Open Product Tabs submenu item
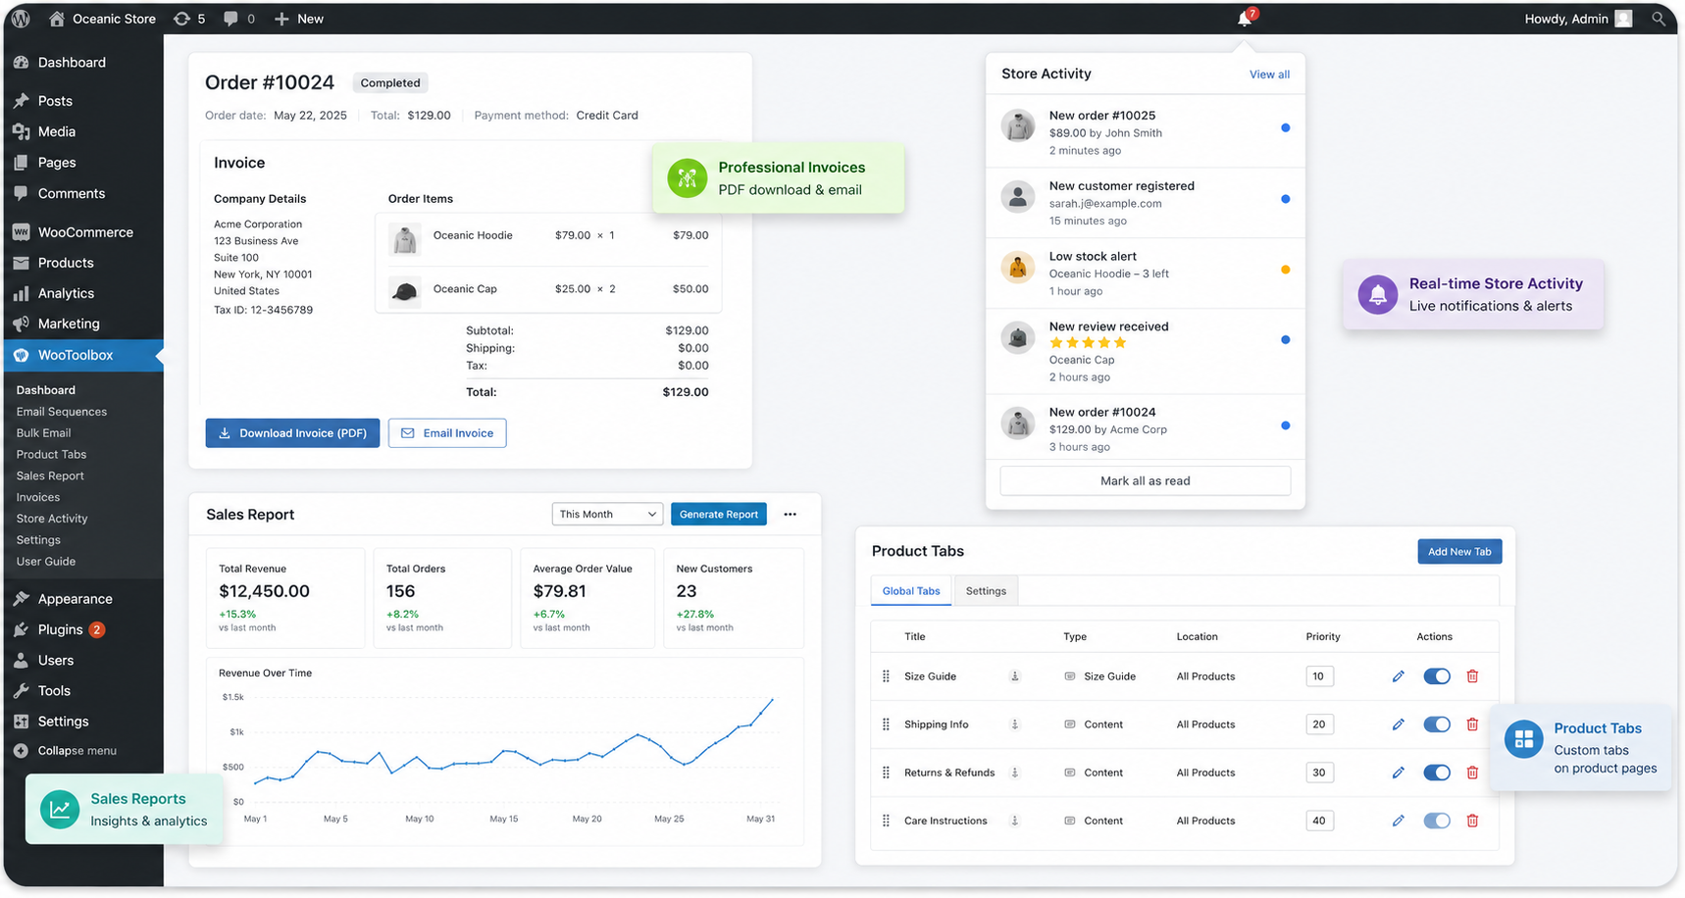The image size is (1685, 898). click(51, 455)
